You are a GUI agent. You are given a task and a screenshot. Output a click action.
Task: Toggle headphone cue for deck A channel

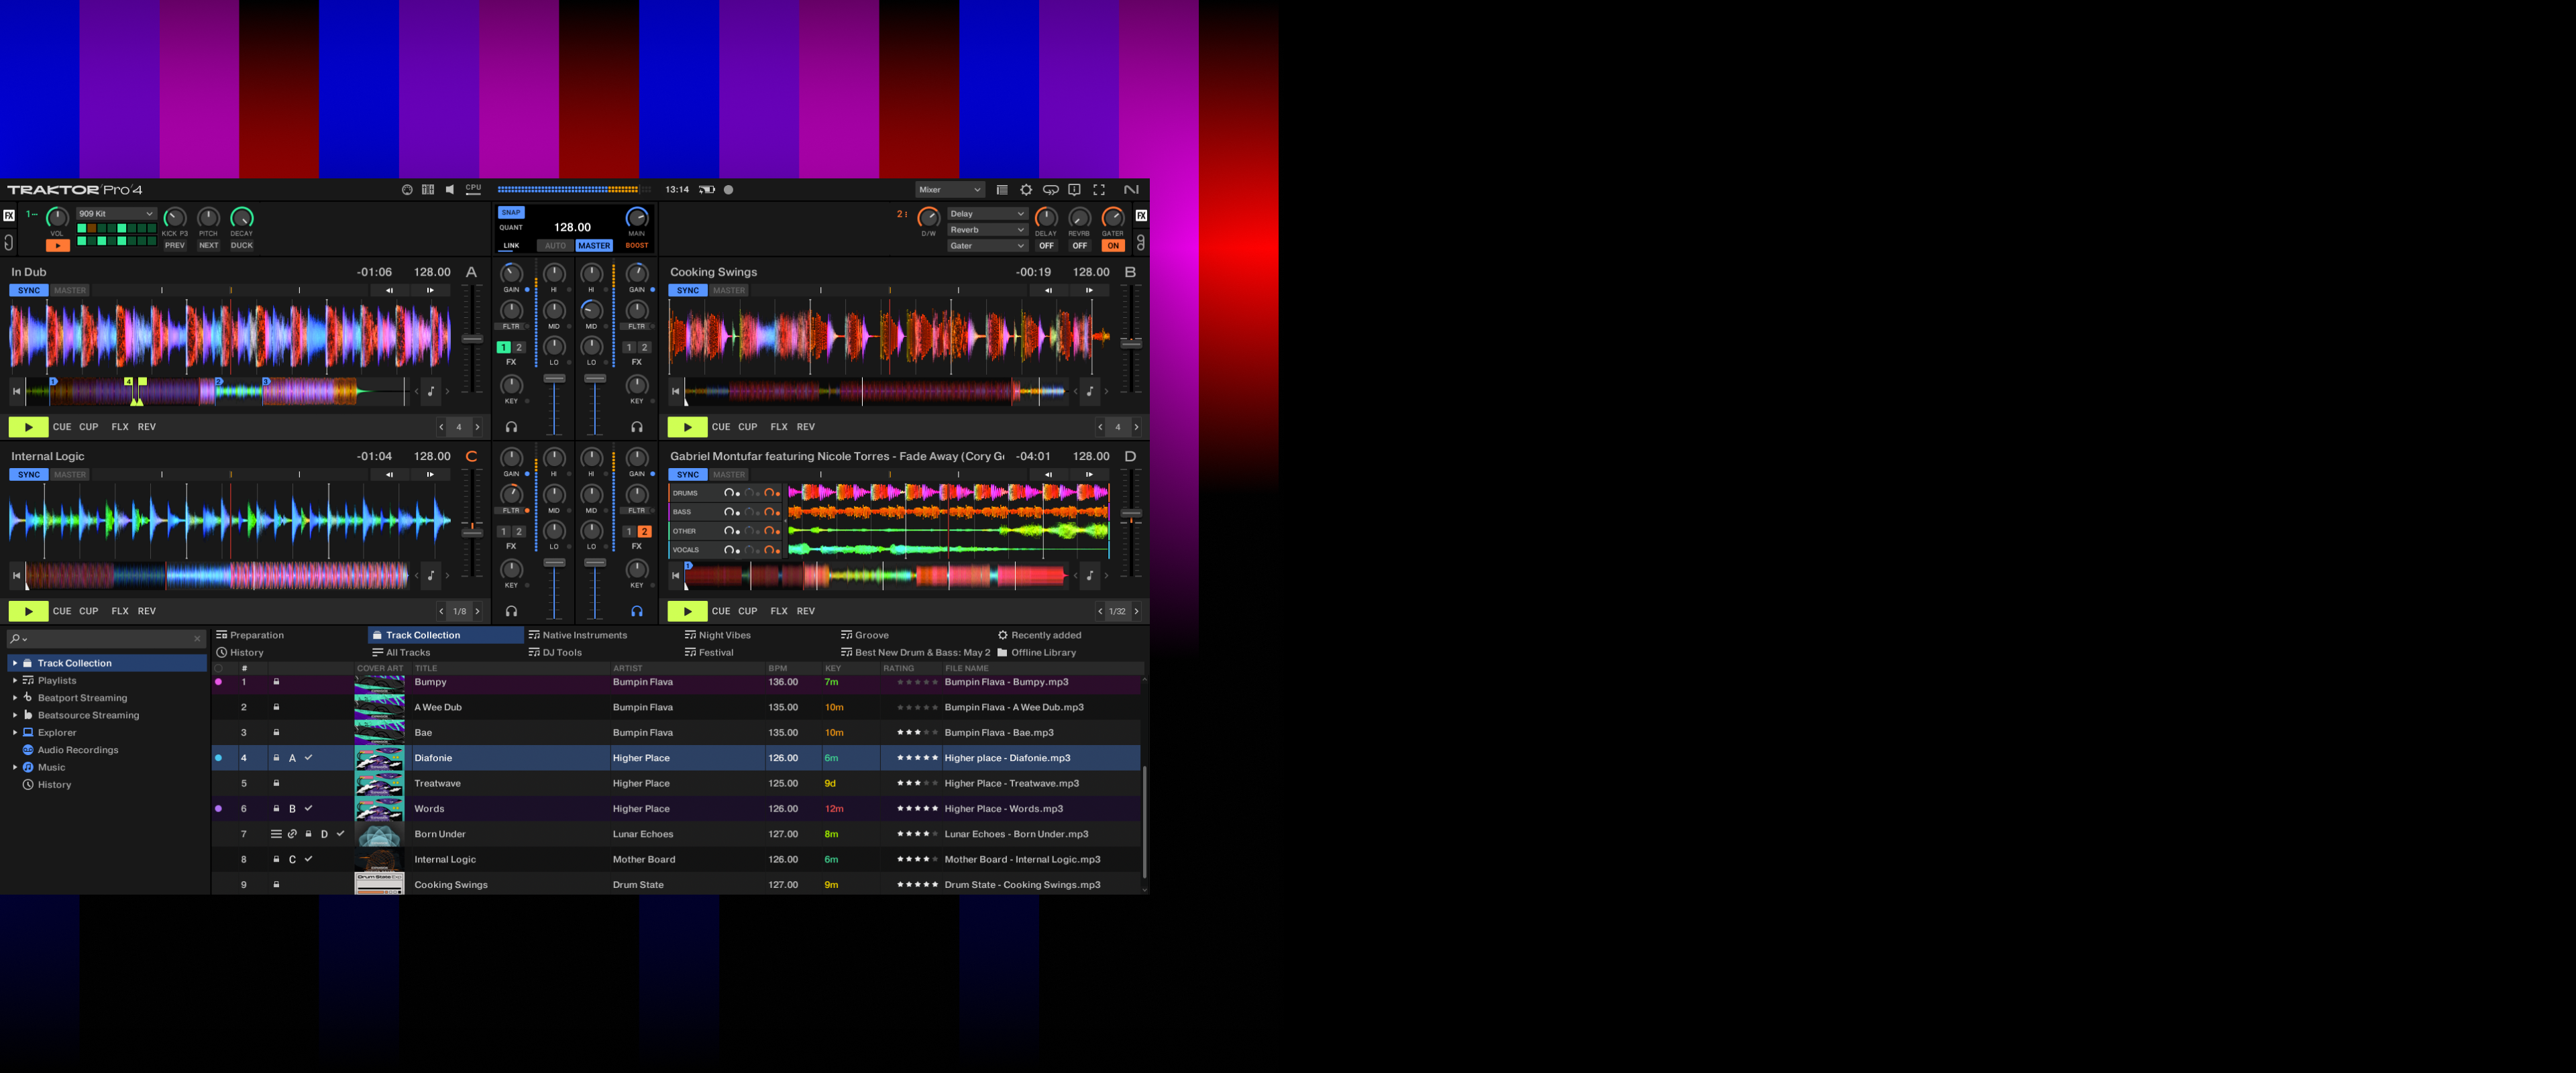pyautogui.click(x=511, y=427)
